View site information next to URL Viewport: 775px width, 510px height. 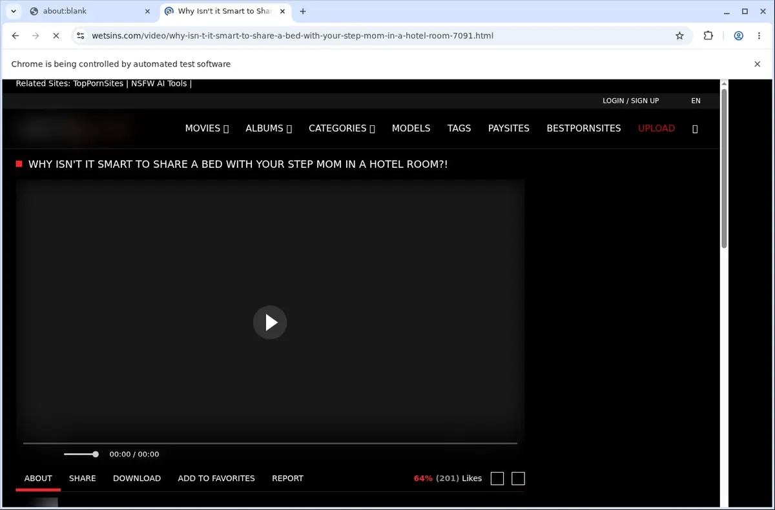80,36
